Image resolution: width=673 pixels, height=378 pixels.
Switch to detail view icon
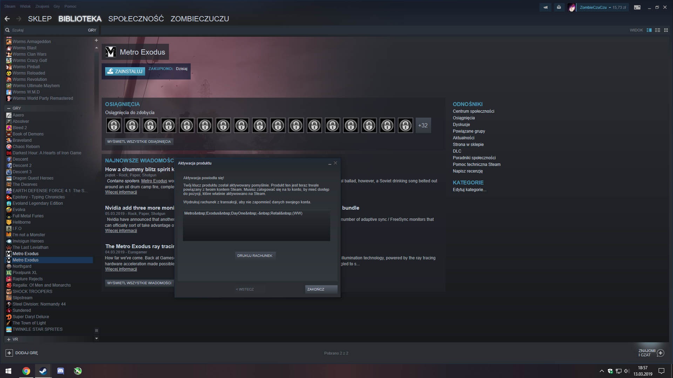coord(649,30)
